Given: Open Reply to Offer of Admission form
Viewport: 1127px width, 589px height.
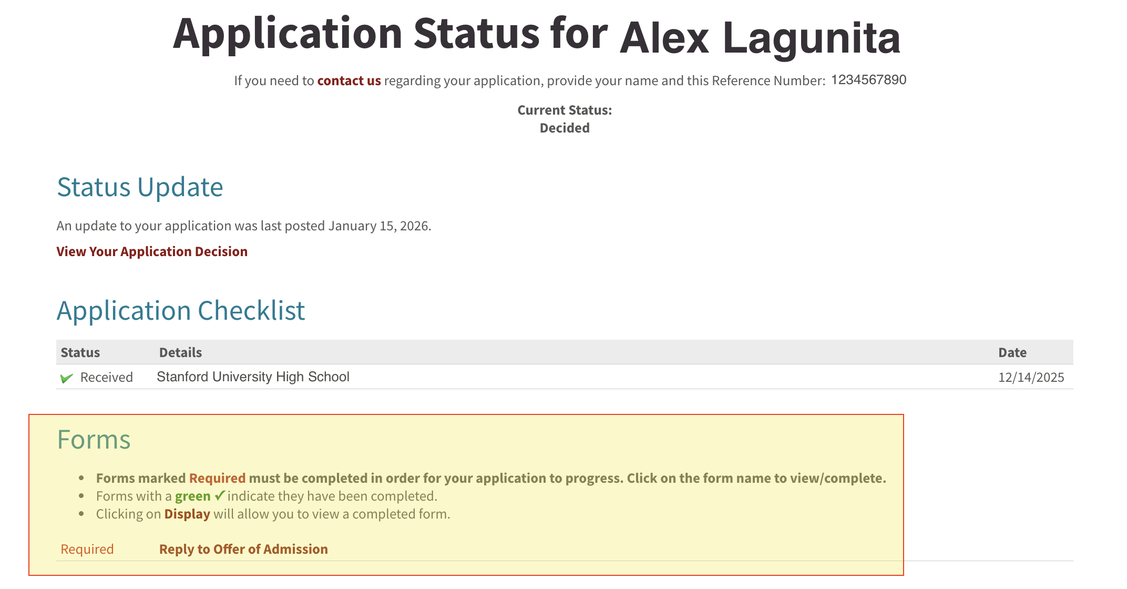Looking at the screenshot, I should tap(243, 549).
